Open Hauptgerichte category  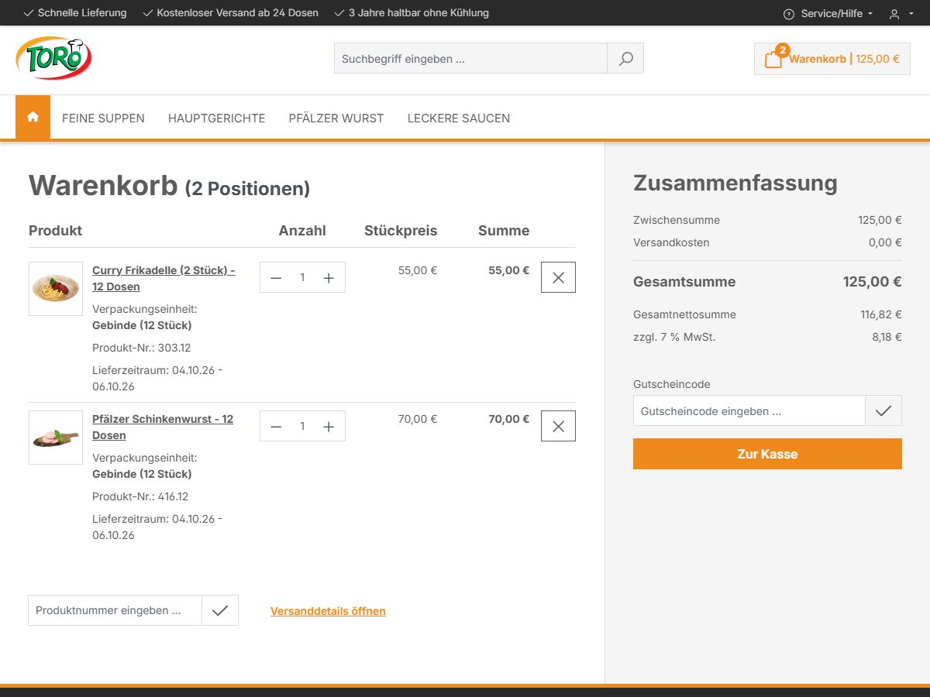click(x=217, y=118)
